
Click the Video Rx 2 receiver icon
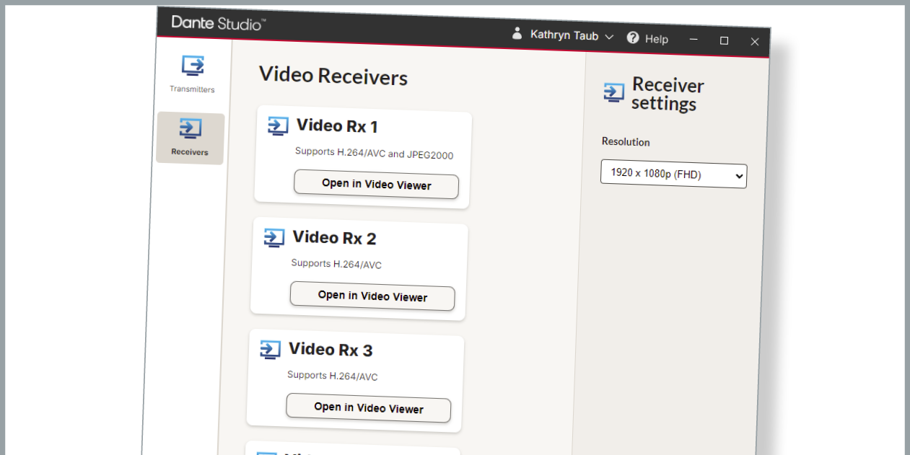(x=274, y=237)
